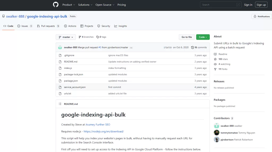Click the Pricing link in header
The height and width of the screenshot is (152, 272).
click(122, 5)
